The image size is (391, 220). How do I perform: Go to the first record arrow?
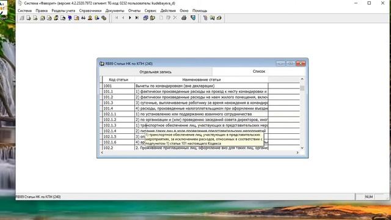117,18
